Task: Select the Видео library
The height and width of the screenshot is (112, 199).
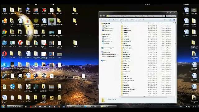Action: pyautogui.click(x=105, y=37)
